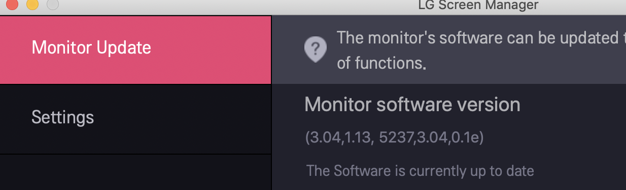This screenshot has height=190, width=626.
Task: Click the dark panel area below the status message
Action: pos(449,185)
